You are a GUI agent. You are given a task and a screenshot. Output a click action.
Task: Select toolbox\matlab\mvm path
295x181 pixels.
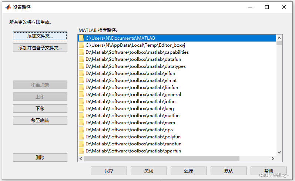(x=177, y=123)
